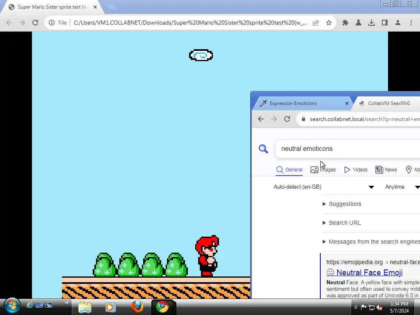Image resolution: width=420 pixels, height=315 pixels.
Task: Open the Chrome three-dot menu
Action: tap(411, 23)
